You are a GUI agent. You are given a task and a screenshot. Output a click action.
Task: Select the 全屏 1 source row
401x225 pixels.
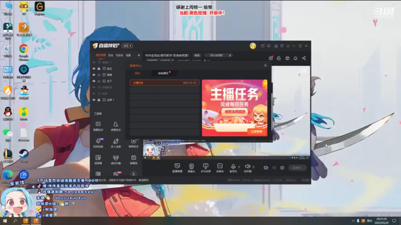108,99
